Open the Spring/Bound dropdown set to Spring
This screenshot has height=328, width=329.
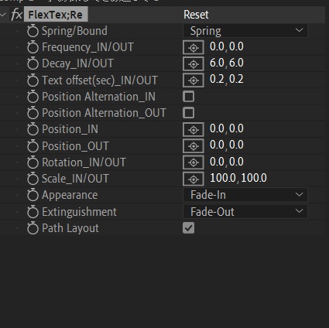245,31
